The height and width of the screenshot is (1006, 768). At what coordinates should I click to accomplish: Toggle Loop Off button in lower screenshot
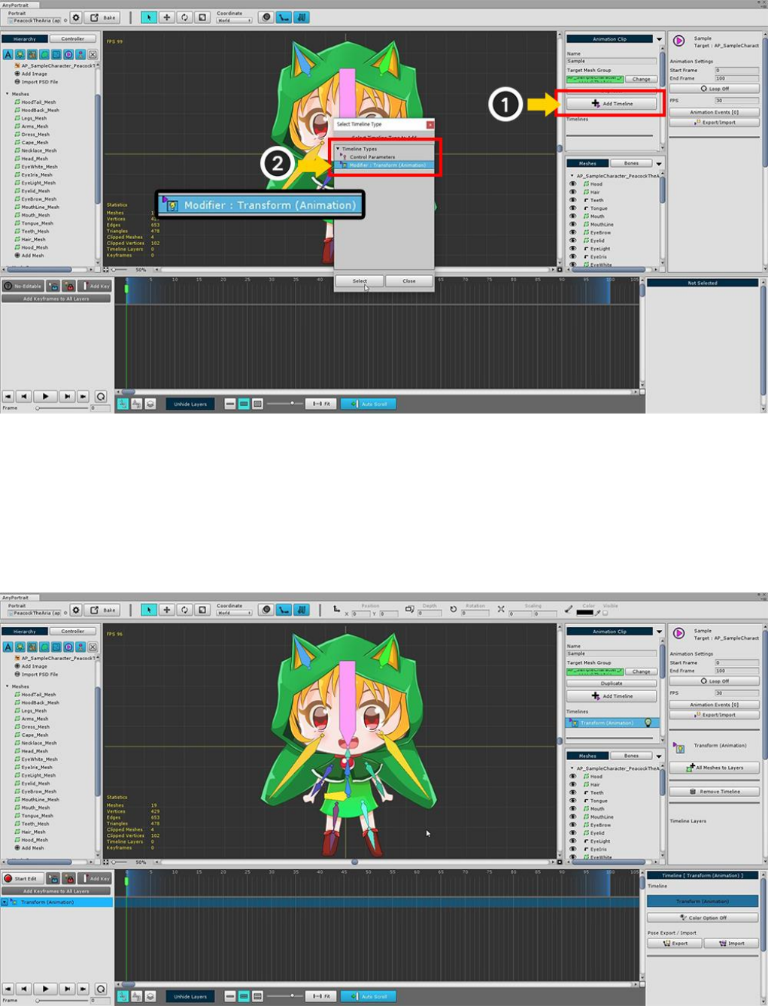point(714,681)
